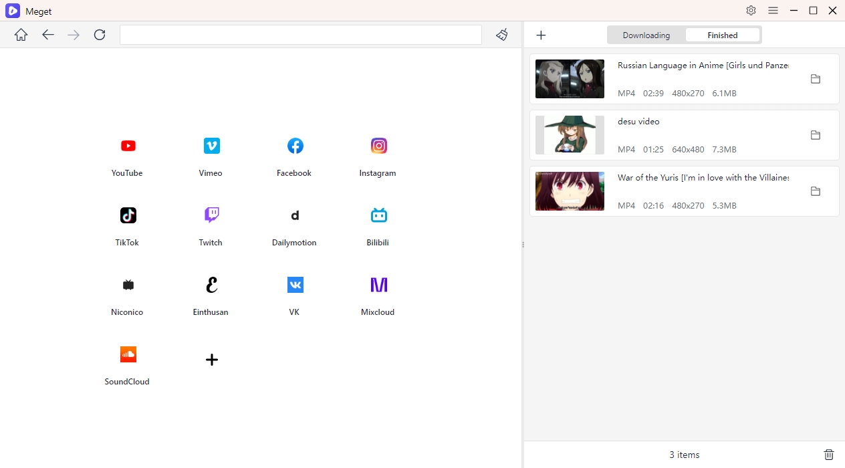Open the YouTube site shortcut
Viewport: 845px width, 468px height.
point(128,146)
